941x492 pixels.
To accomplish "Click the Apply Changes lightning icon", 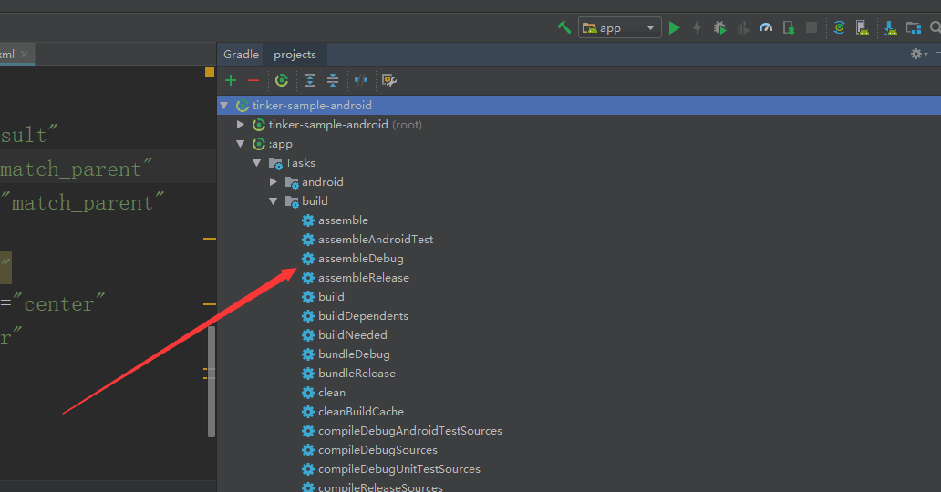I will pyautogui.click(x=697, y=27).
